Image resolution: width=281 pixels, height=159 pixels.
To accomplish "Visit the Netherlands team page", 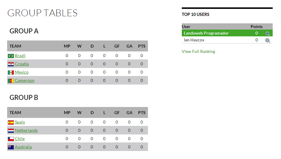I will coord(26,130).
